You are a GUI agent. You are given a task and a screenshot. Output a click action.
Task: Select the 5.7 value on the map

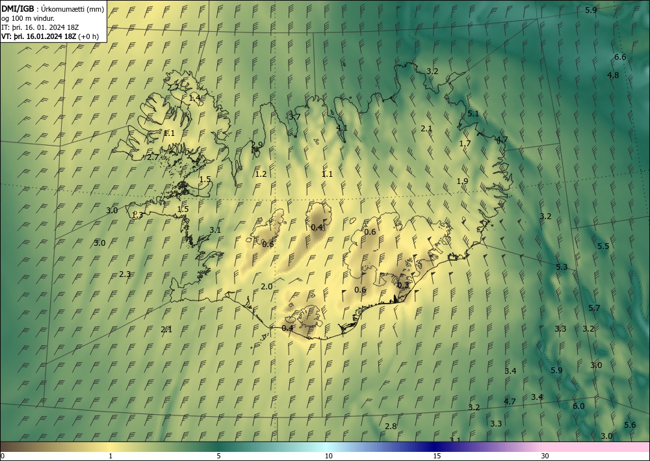(594, 308)
